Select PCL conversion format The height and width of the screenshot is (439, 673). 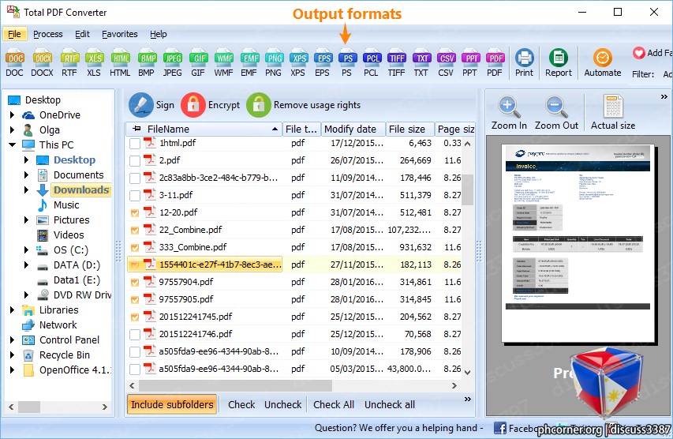372,63
